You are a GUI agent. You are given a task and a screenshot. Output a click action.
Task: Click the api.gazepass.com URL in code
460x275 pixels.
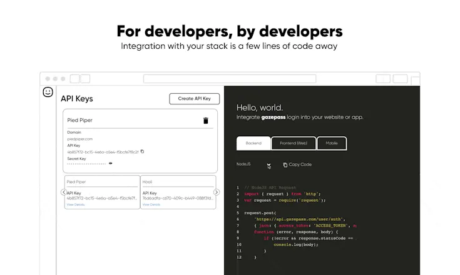[299, 219]
